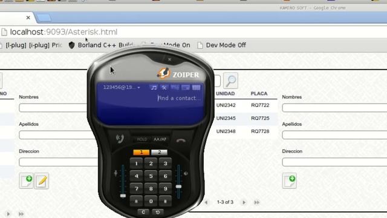Click next page arrow of left table
The width and height of the screenshot is (387, 218).
click(8, 214)
